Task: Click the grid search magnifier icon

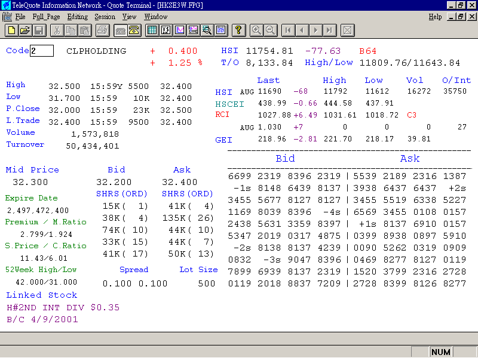Action: click(207, 30)
